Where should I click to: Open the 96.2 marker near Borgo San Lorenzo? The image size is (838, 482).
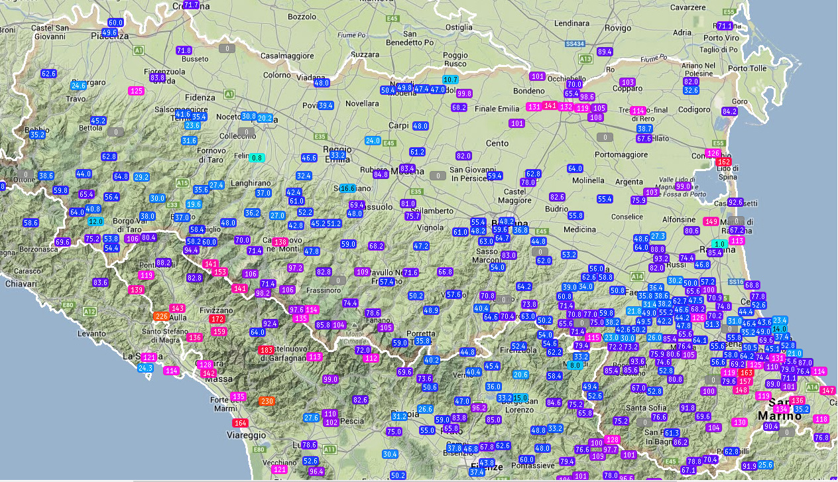click(x=479, y=407)
